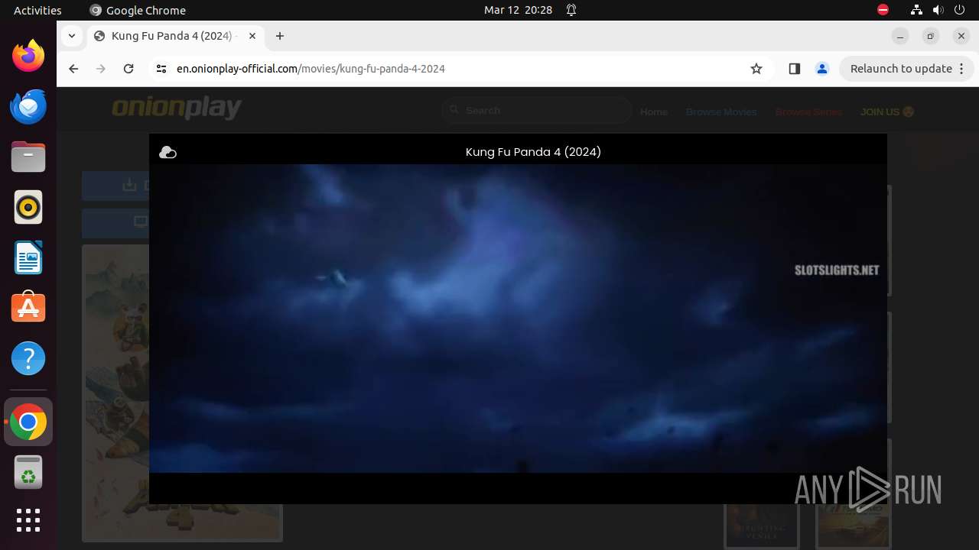Bookmark this page with the star
The width and height of the screenshot is (979, 550).
coord(756,69)
